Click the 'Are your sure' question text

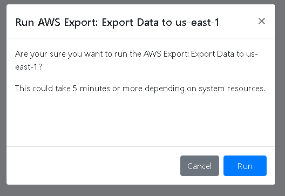[x=40, y=54]
